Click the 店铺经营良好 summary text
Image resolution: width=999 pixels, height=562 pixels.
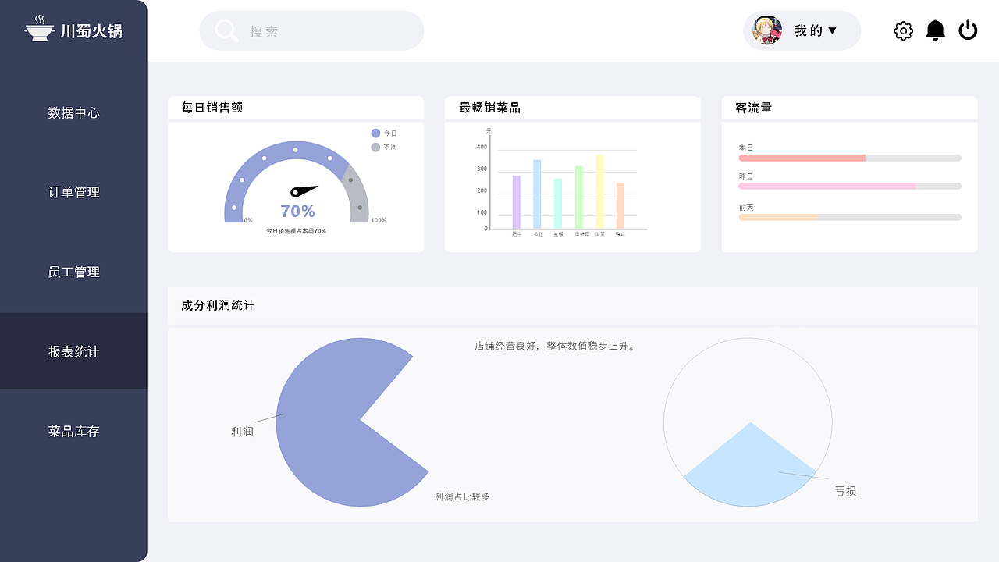(x=556, y=346)
